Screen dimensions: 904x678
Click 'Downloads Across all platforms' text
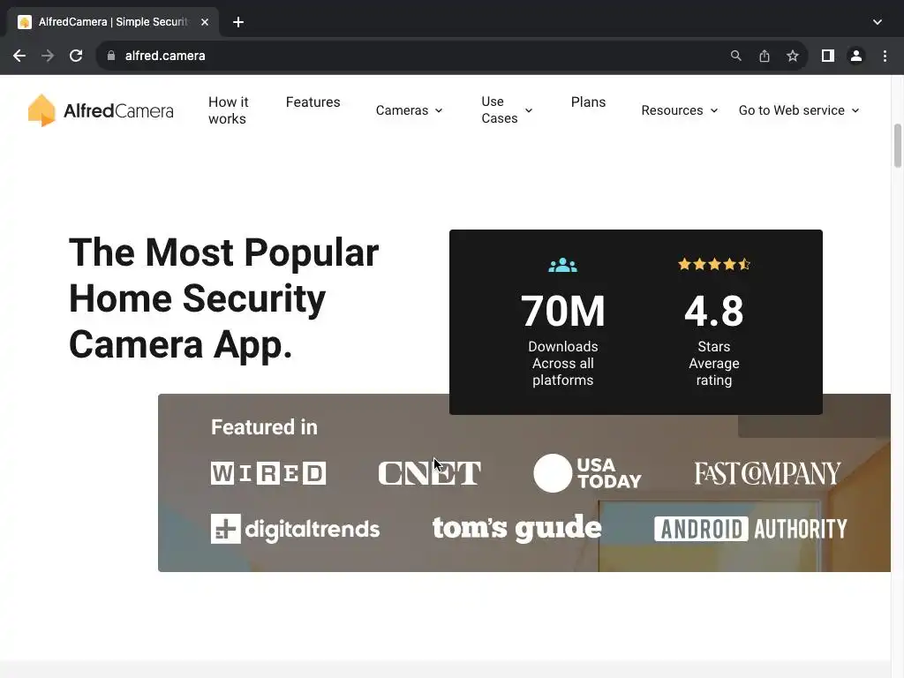[x=562, y=363]
